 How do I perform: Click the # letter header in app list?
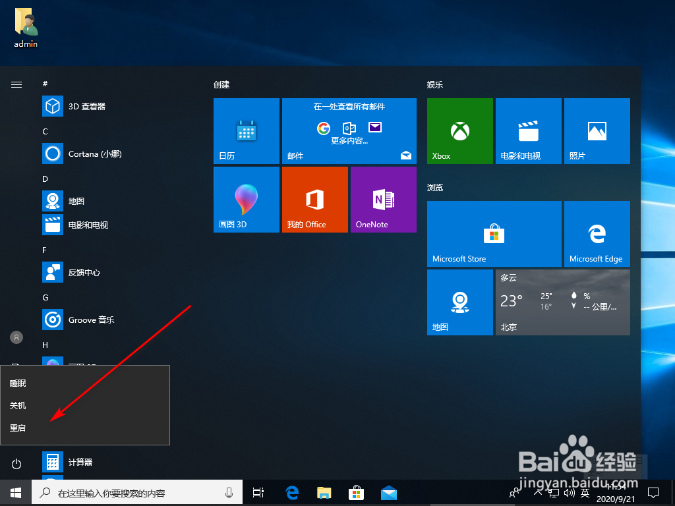[x=45, y=84]
